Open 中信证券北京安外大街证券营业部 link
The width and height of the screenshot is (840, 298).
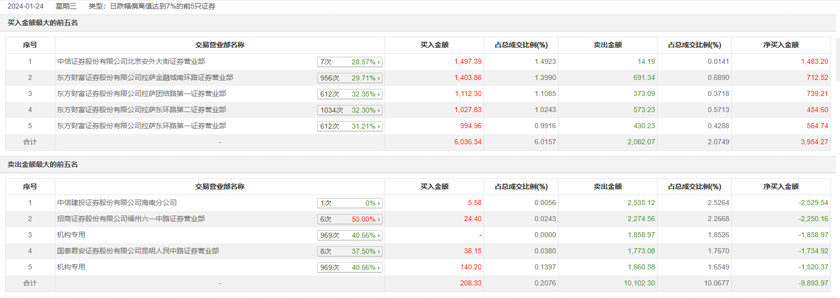pyautogui.click(x=131, y=61)
